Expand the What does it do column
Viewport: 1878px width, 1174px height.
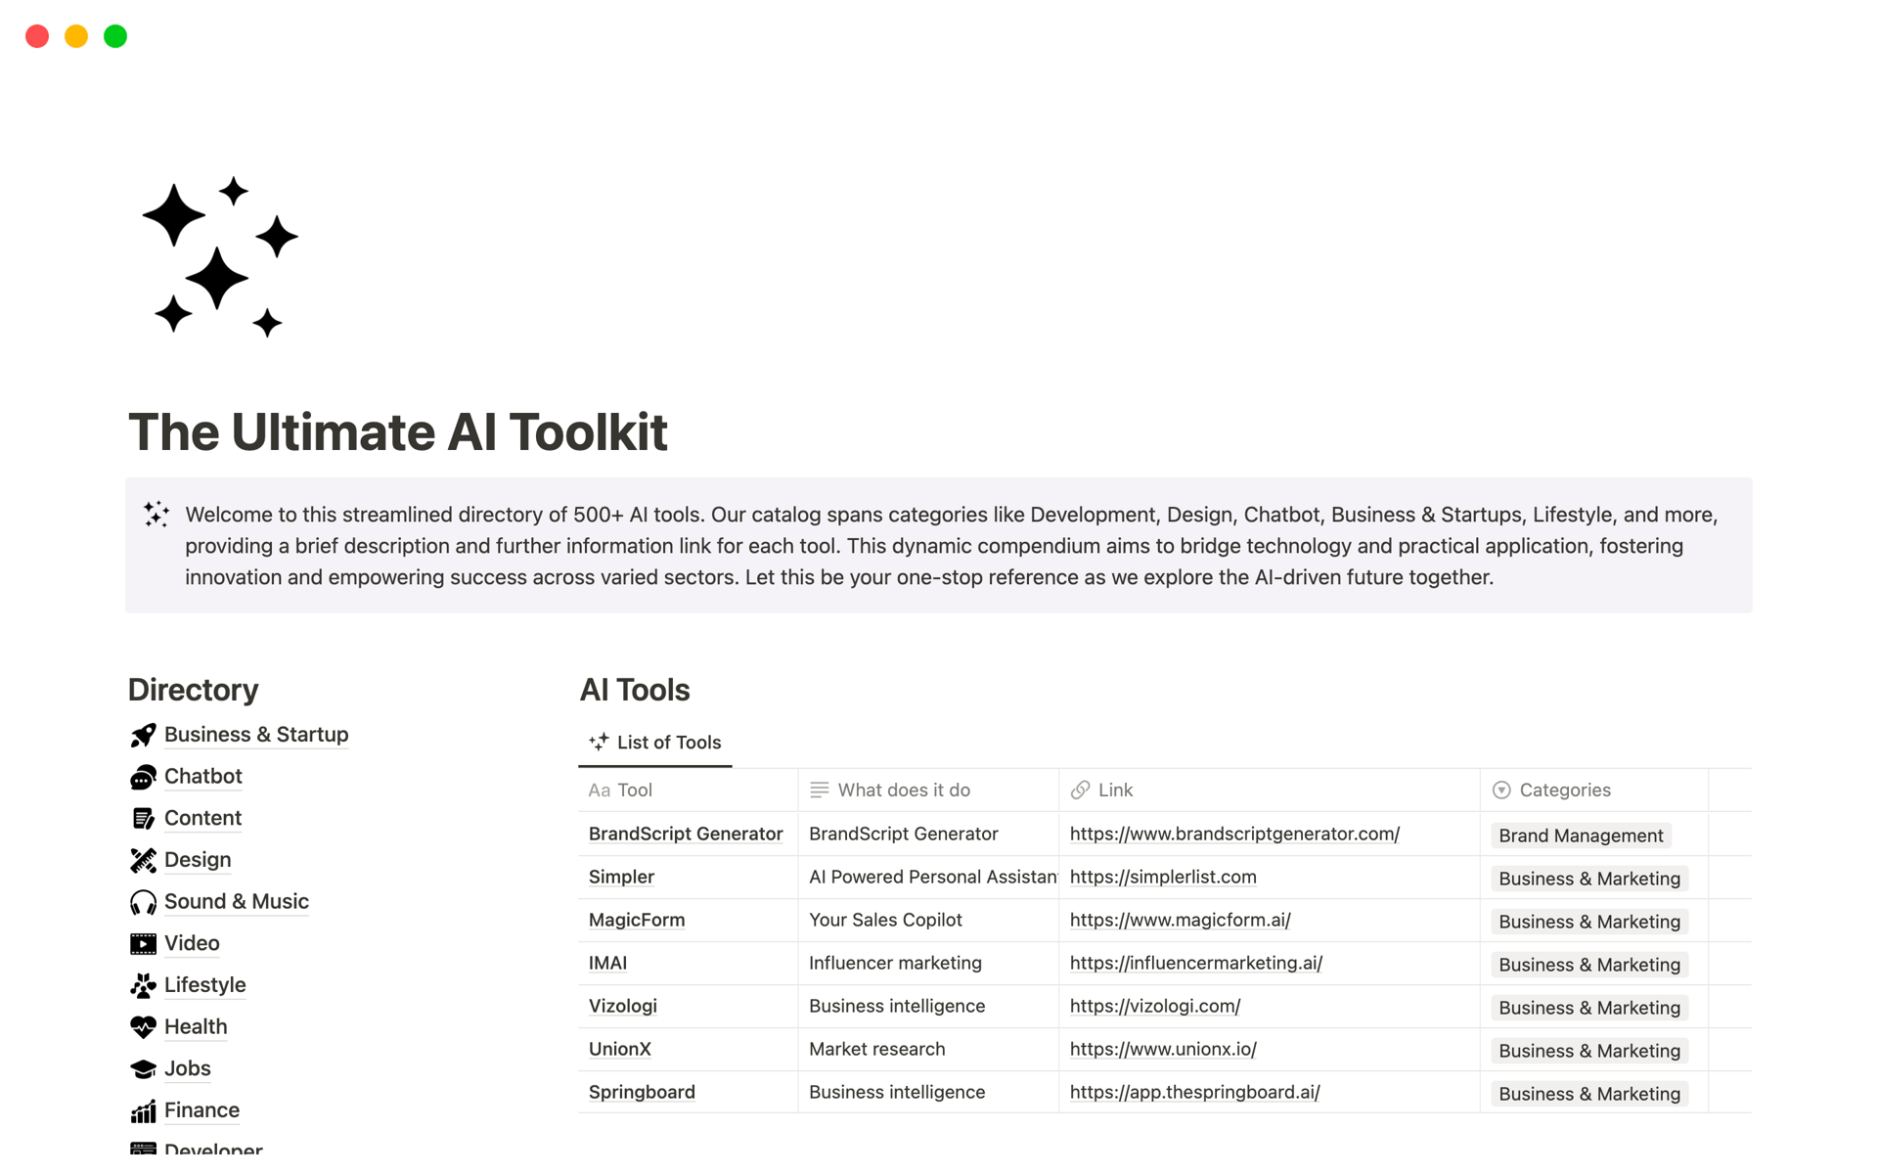coord(1058,790)
